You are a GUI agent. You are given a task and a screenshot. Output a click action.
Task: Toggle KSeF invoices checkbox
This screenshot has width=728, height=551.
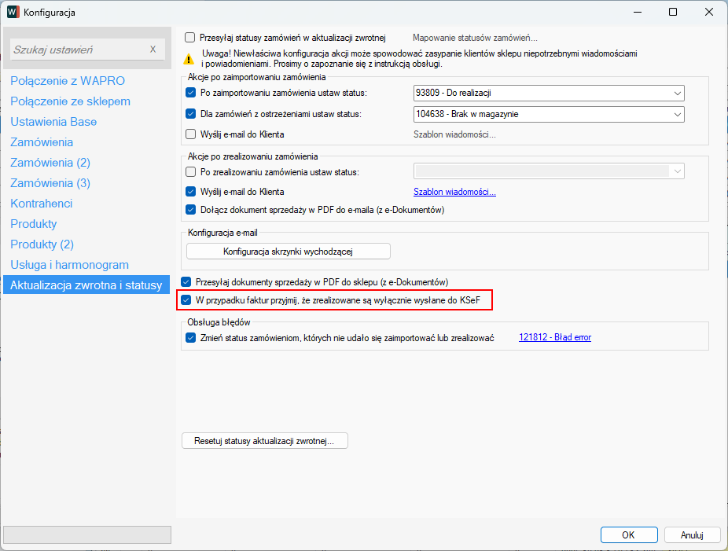pyautogui.click(x=186, y=299)
